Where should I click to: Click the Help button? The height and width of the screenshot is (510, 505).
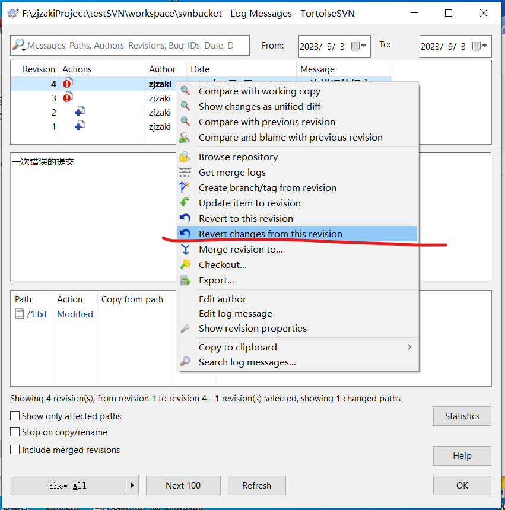point(462,455)
